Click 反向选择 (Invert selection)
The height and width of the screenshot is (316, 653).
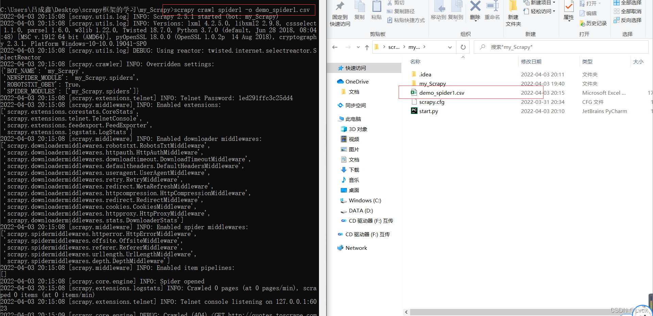point(627,20)
